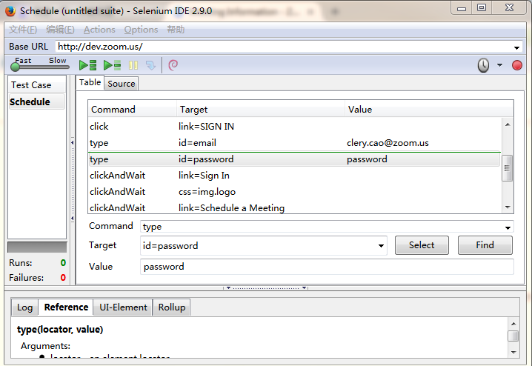The height and width of the screenshot is (366, 532).
Task: Play the current test case
Action: click(x=113, y=64)
